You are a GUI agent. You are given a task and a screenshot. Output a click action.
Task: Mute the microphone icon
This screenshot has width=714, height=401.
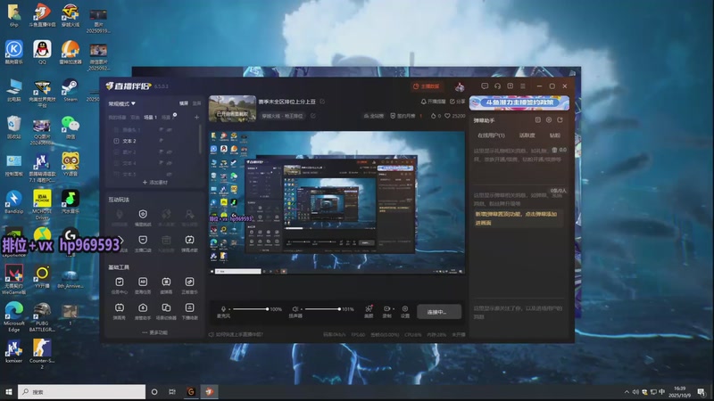[x=223, y=308]
